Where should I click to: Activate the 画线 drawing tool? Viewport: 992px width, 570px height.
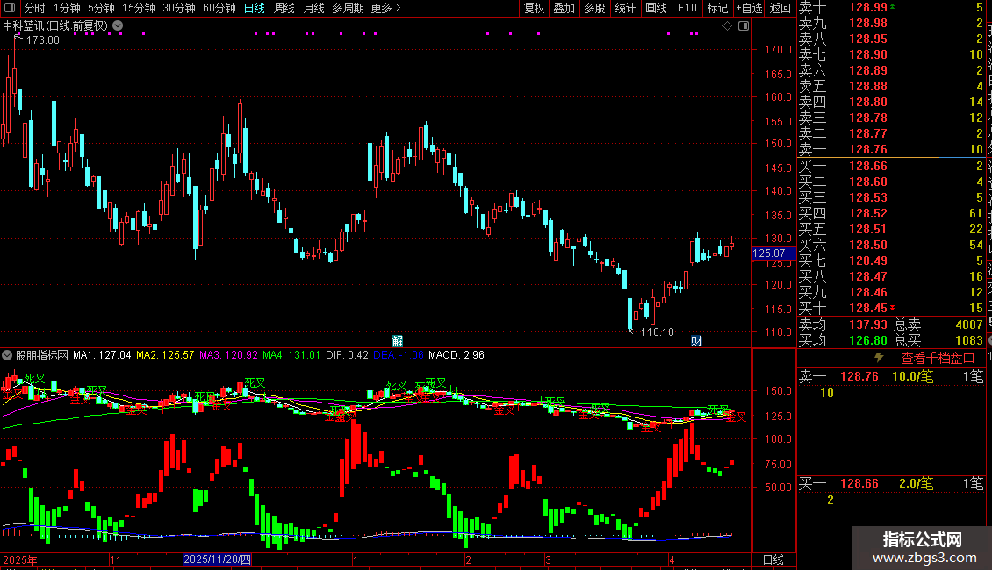(x=656, y=8)
